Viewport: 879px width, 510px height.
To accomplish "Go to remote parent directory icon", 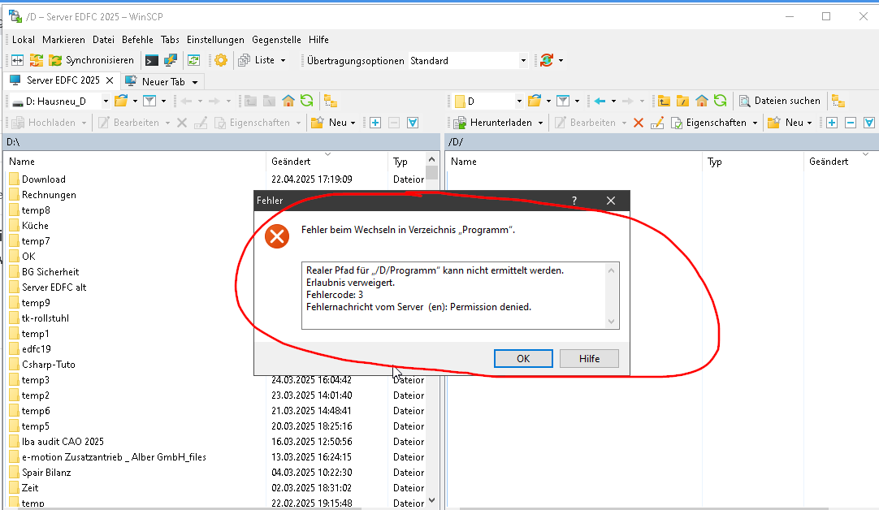I will pyautogui.click(x=664, y=101).
